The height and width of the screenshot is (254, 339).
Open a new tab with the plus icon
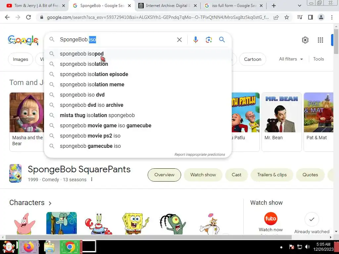(274, 6)
